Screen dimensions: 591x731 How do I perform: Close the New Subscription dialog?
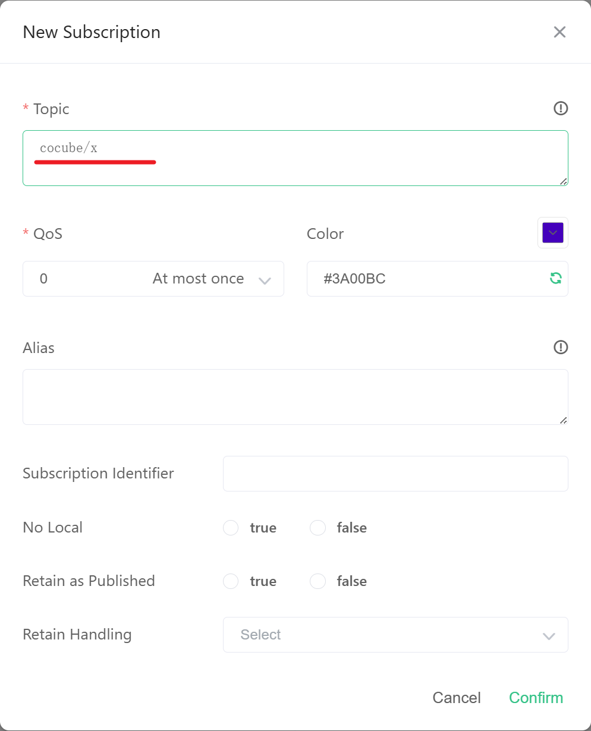(x=559, y=32)
